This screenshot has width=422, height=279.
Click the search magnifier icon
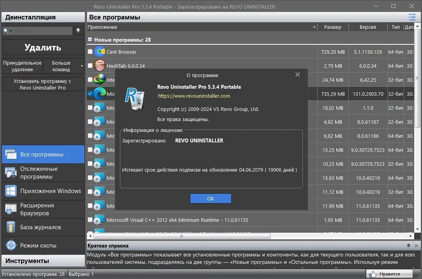[x=6, y=31]
